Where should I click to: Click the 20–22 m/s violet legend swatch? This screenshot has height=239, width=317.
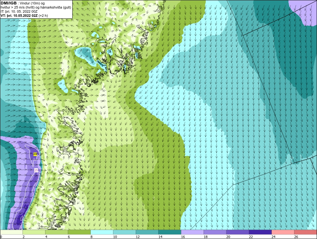pyautogui.click(x=238, y=232)
